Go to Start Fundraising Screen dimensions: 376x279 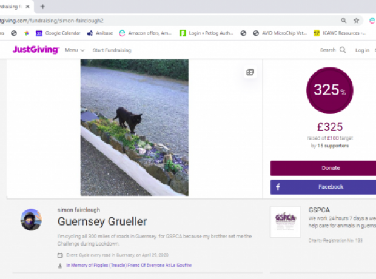pyautogui.click(x=112, y=50)
